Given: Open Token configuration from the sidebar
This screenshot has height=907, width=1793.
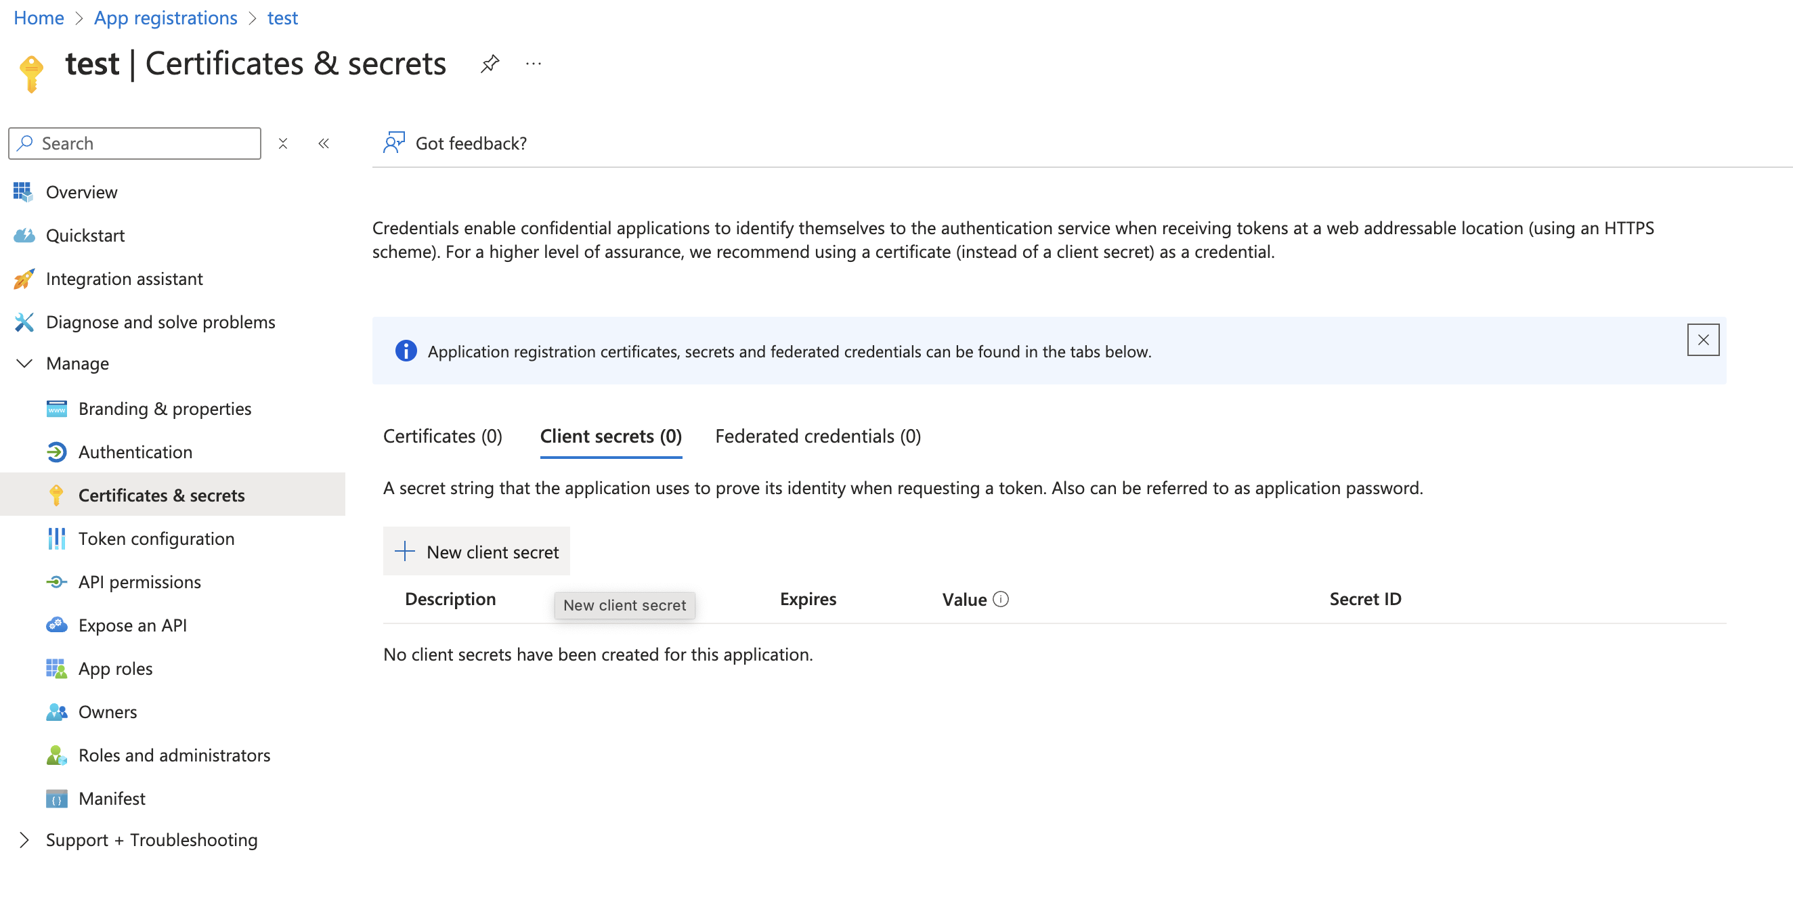Looking at the screenshot, I should [156, 538].
